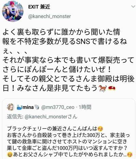Select the SNS word in tweet text
The image size is (136, 159).
[83, 42]
